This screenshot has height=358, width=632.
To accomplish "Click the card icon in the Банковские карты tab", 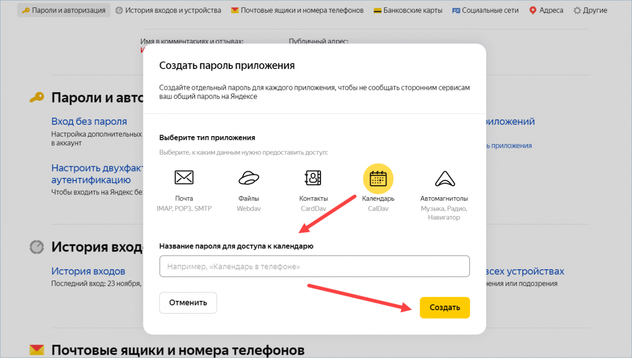I will click(x=377, y=10).
